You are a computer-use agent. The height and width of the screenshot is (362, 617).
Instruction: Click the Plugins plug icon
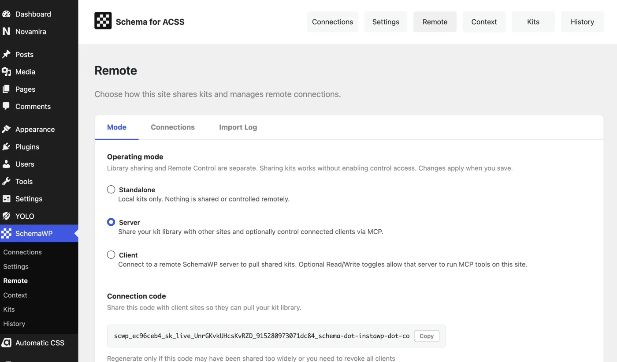click(x=6, y=147)
